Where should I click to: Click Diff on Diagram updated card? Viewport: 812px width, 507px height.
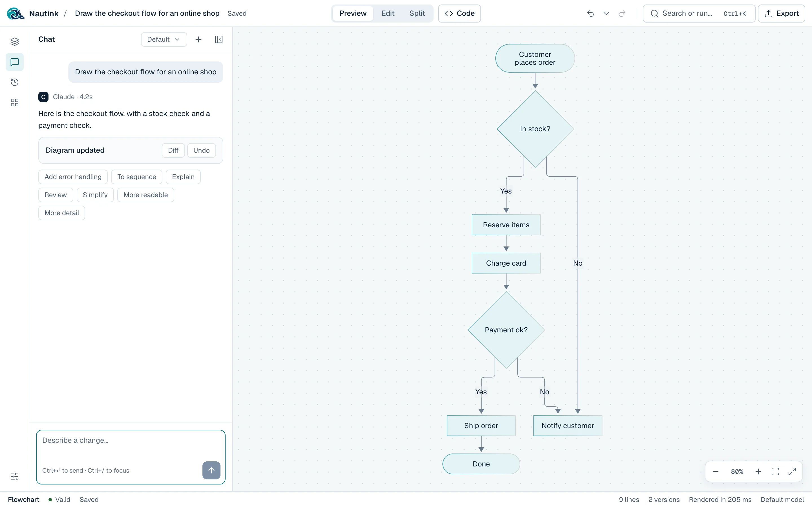click(173, 150)
